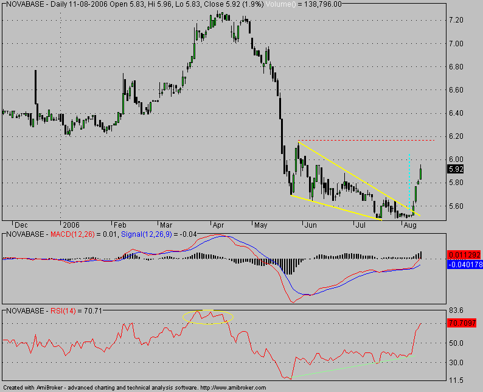483x392 pixels.
Task: Select the 6.80 price axis label
Action: [456, 67]
